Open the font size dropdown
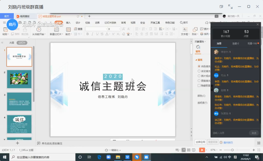The width and height of the screenshot is (263, 161). 119,29
